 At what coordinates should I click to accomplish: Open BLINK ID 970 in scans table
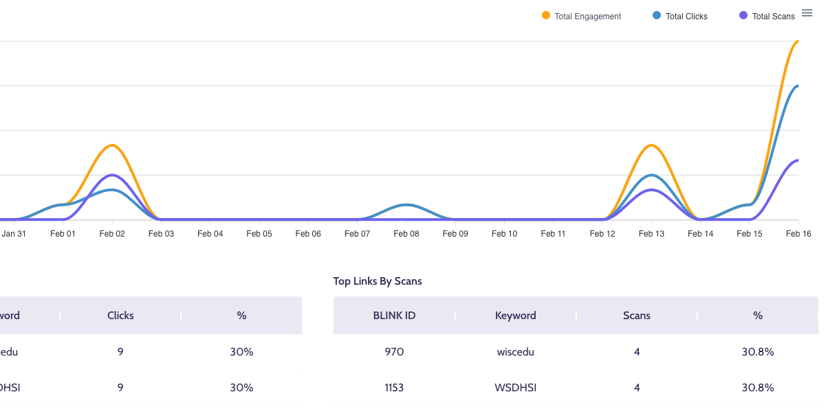click(x=394, y=351)
